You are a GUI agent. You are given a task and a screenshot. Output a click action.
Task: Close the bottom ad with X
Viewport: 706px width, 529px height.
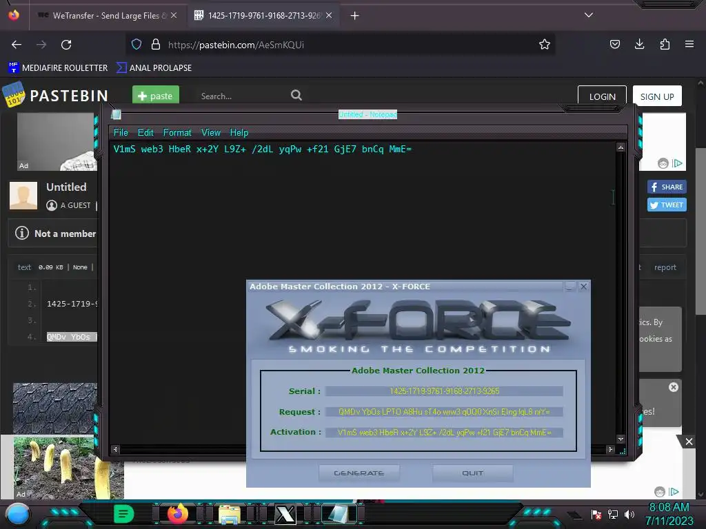click(x=689, y=442)
